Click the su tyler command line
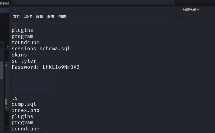This screenshot has height=133, width=215. coord(24,61)
